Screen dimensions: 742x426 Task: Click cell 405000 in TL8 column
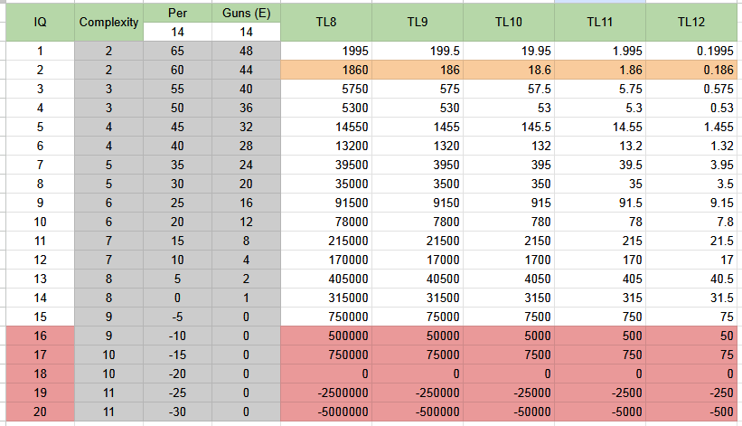click(326, 279)
